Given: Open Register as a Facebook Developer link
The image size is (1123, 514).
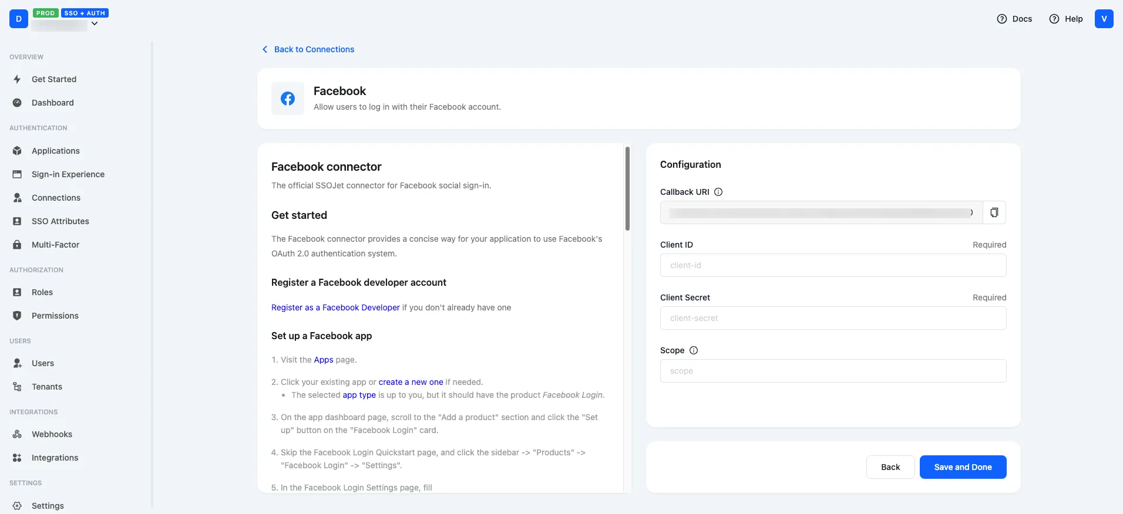Looking at the screenshot, I should [x=335, y=307].
